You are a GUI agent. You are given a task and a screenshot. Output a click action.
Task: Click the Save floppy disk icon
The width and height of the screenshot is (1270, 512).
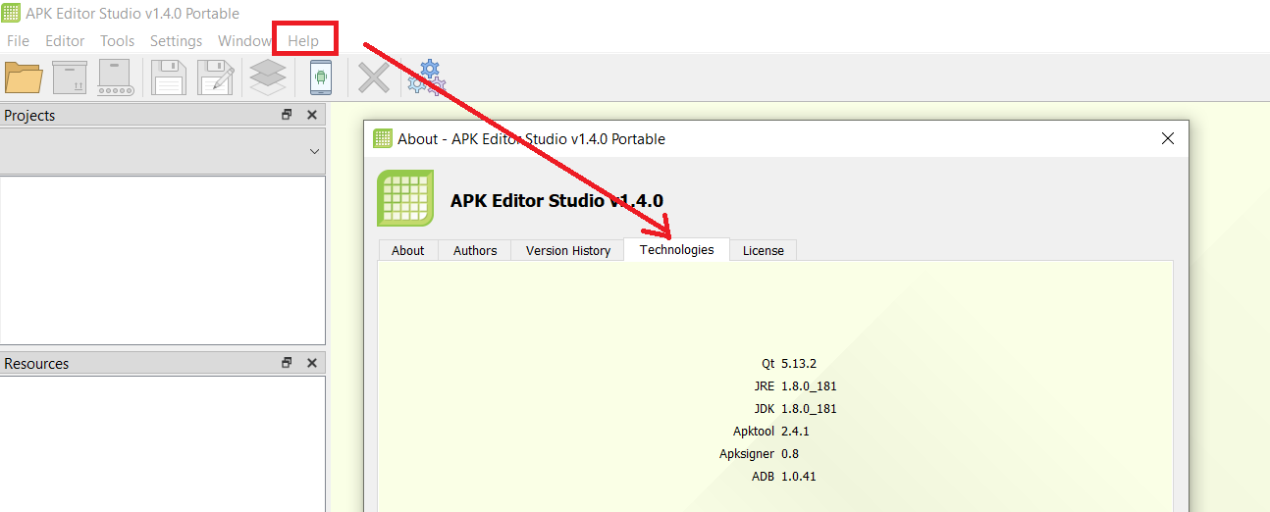[169, 77]
